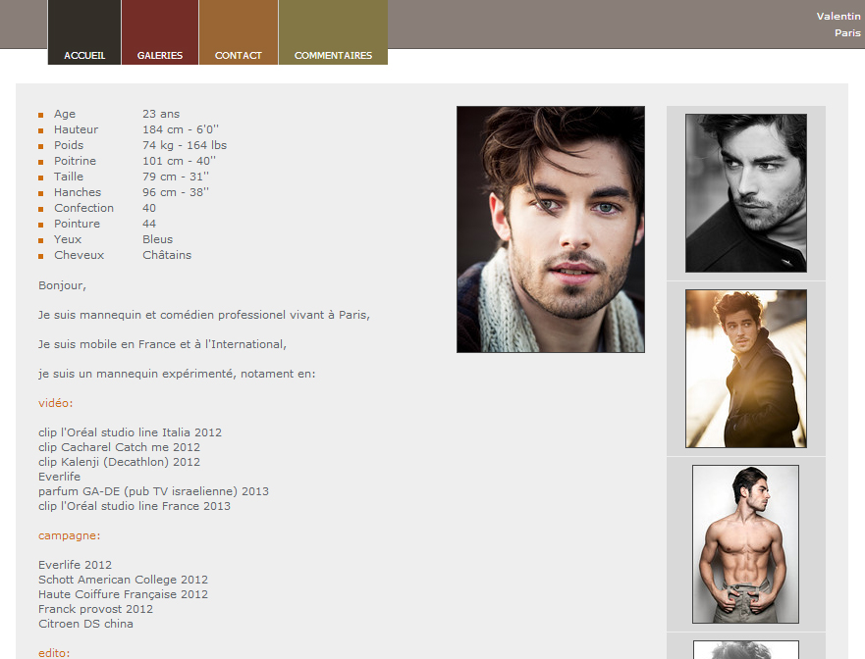Click the 'Hauteur' label
The height and width of the screenshot is (659, 865).
coord(77,129)
